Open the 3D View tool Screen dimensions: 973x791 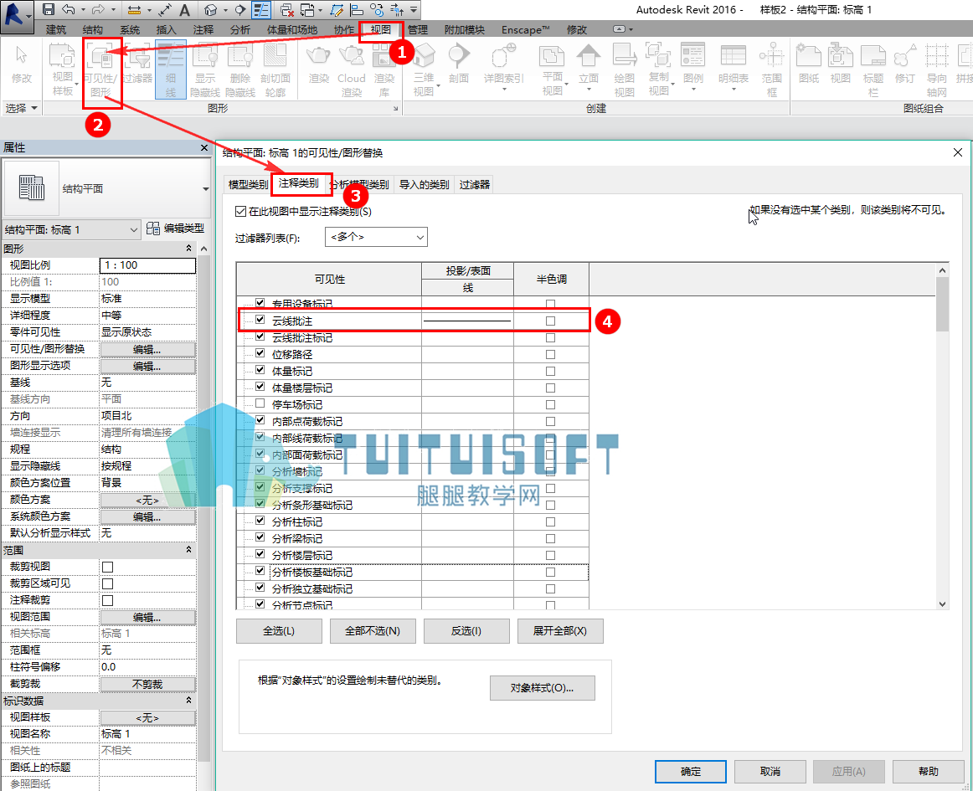coord(425,69)
